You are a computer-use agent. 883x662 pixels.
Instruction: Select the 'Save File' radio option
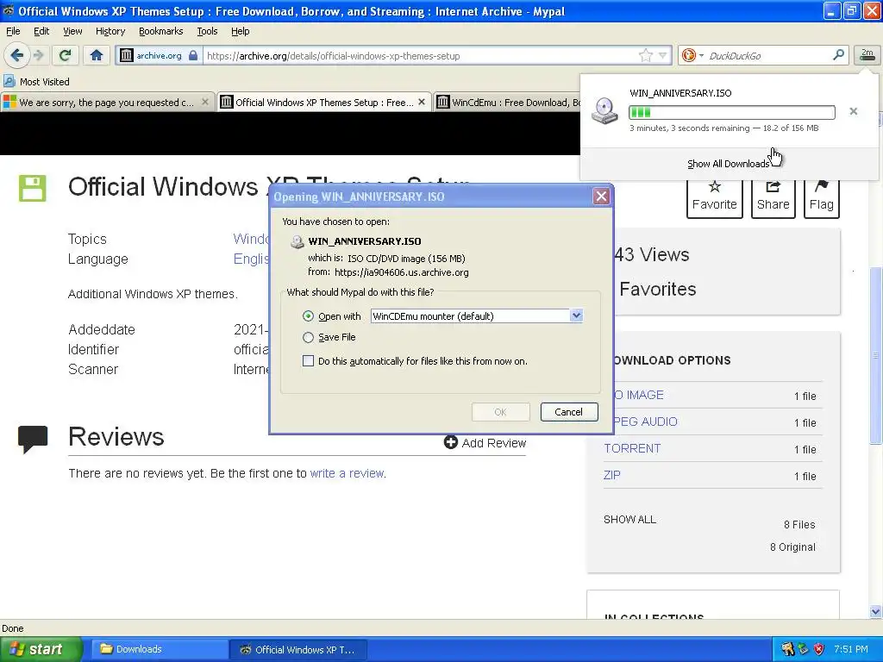click(308, 337)
